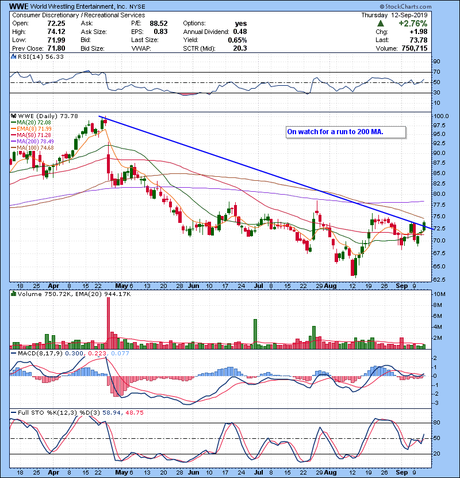The height and width of the screenshot is (478, 460).
Task: Click the Annual Dividend value 0.48
Action: click(240, 32)
